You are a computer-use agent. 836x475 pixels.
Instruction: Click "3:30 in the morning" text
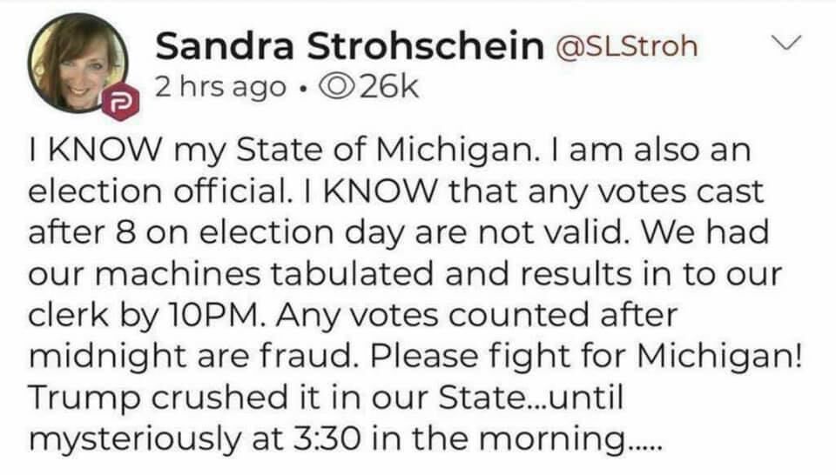[459, 438]
